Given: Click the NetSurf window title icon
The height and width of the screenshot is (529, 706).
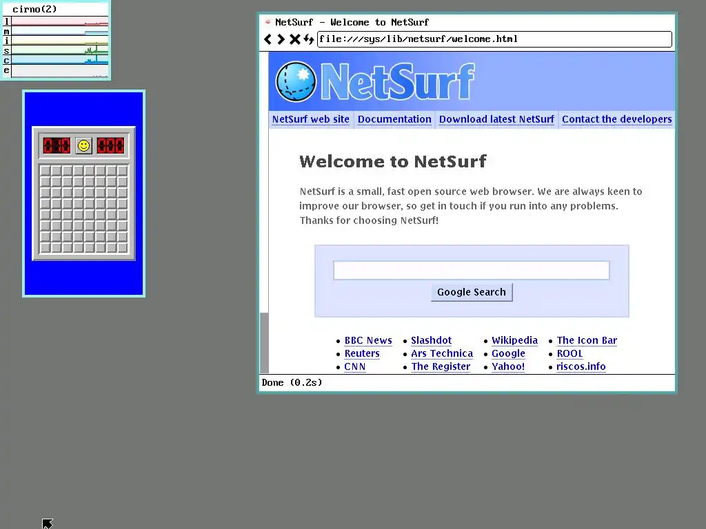Looking at the screenshot, I should (x=268, y=21).
